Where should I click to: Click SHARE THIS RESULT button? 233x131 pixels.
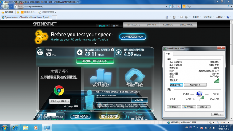(95, 61)
